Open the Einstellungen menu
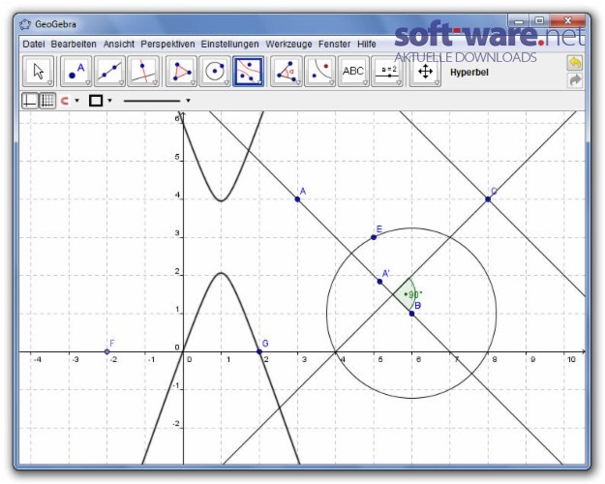 click(230, 44)
